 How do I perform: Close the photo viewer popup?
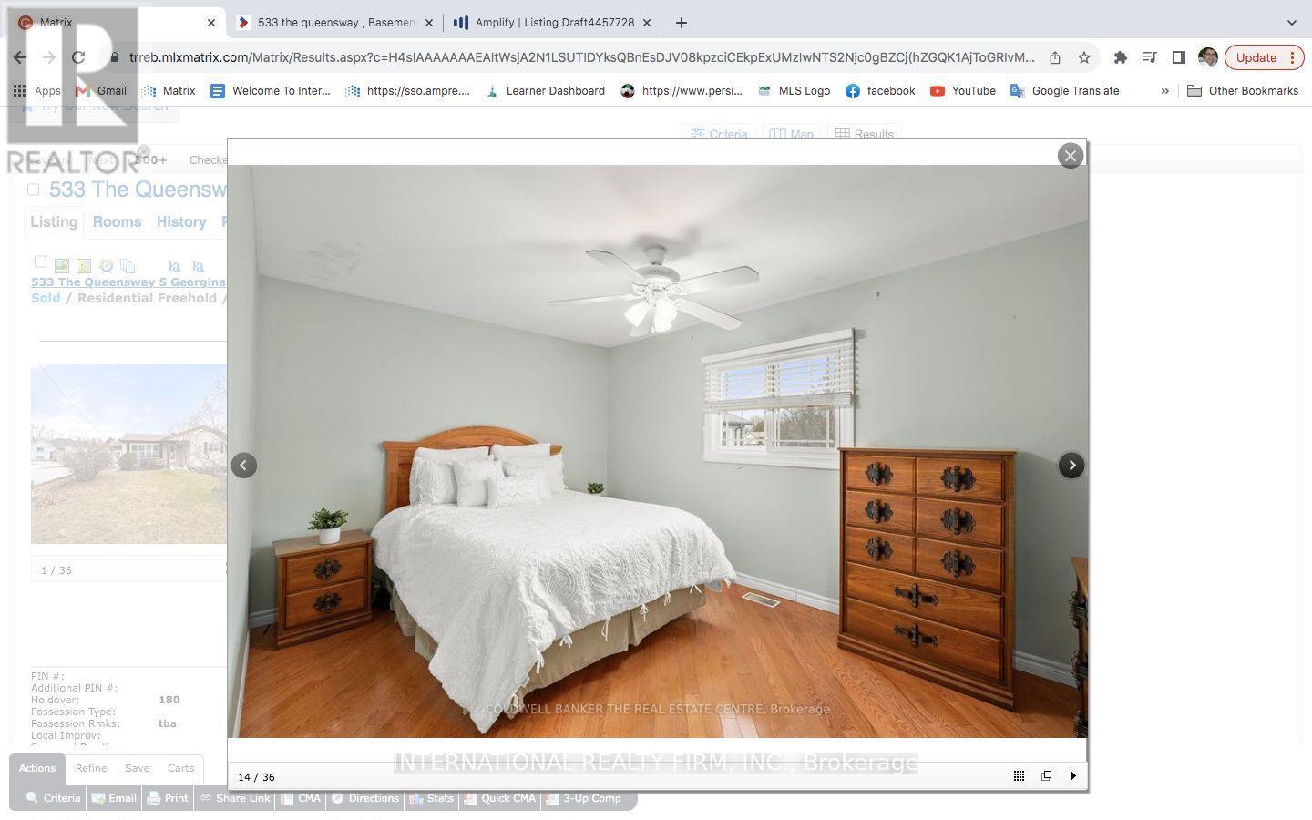pos(1071,156)
